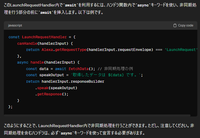Click "以下は例です。" in the intro text
The height and width of the screenshot is (138, 200).
click(x=91, y=12)
